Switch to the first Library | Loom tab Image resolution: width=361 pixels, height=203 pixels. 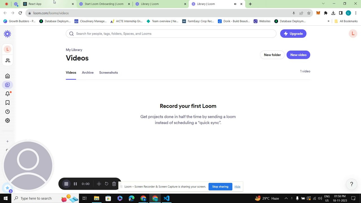pyautogui.click(x=161, y=4)
